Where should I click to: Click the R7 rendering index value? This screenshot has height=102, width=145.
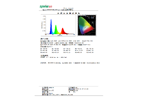click(55, 50)
